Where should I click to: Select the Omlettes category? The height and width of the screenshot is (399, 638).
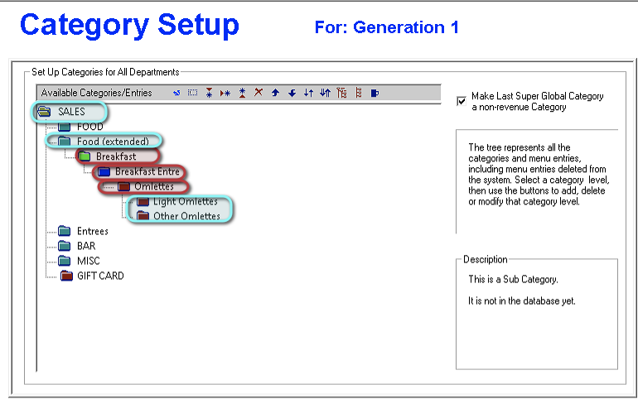(x=154, y=186)
